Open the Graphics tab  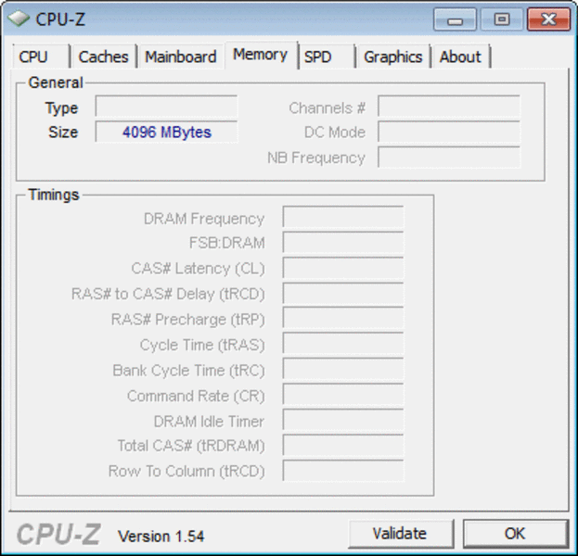393,57
